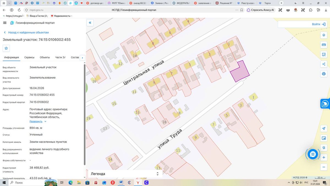
Task: Click the РУС language indicator
Action: [x=306, y=182]
